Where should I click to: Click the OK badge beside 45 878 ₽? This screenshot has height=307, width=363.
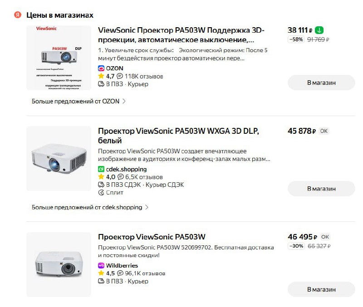[324, 131]
